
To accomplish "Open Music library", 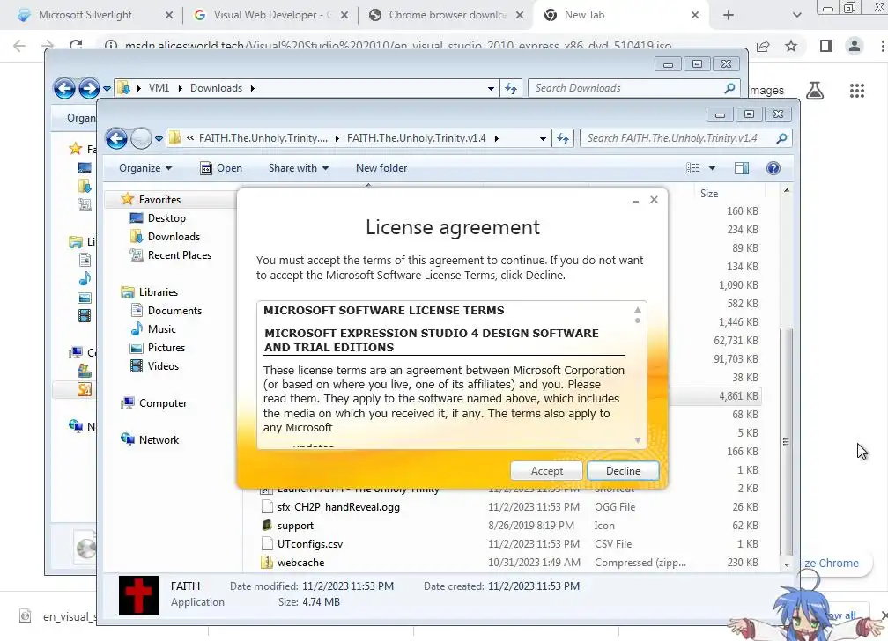I will click(x=162, y=329).
